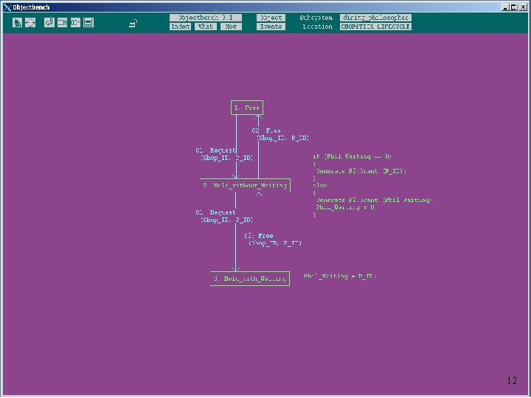Click the Phil_Waiting = 0 action line
This screenshot has height=398, width=531.
tap(346, 207)
